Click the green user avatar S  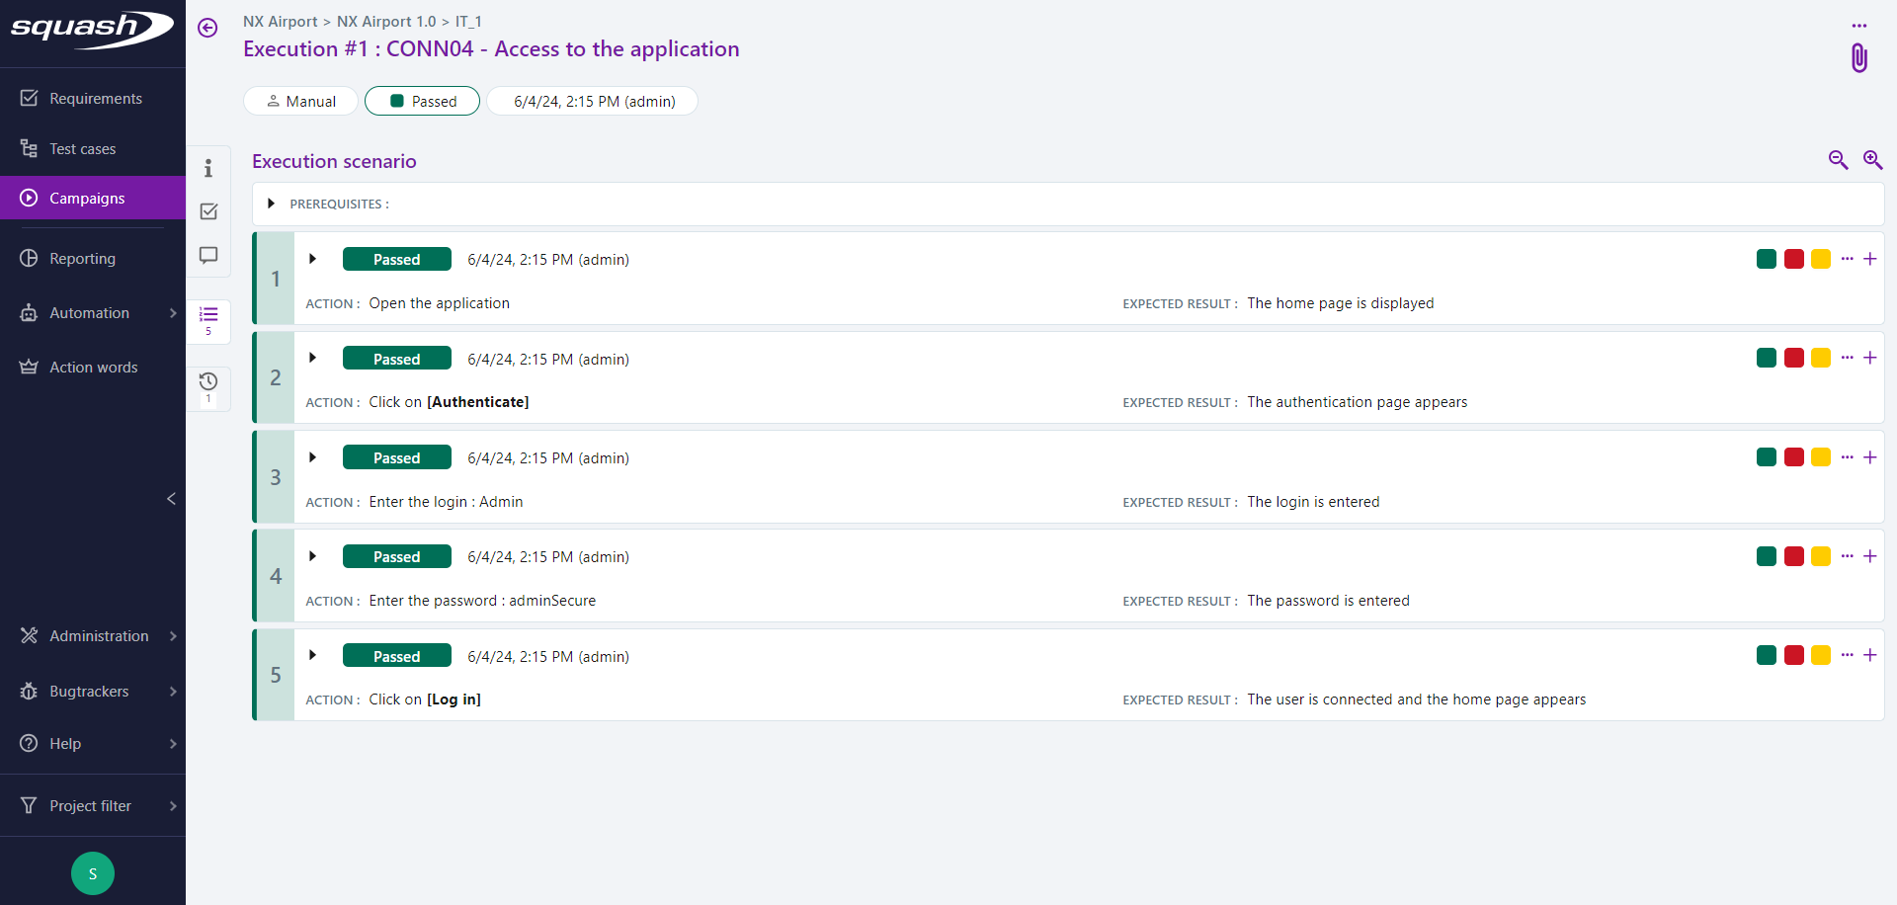pos(93,873)
